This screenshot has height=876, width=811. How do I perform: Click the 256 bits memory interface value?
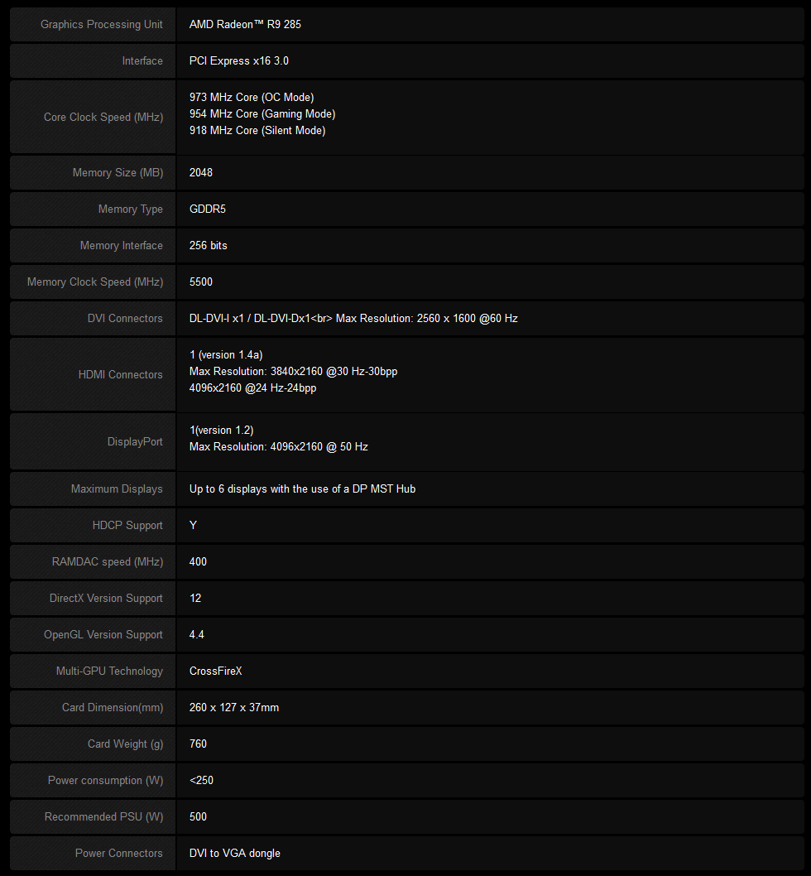click(208, 245)
